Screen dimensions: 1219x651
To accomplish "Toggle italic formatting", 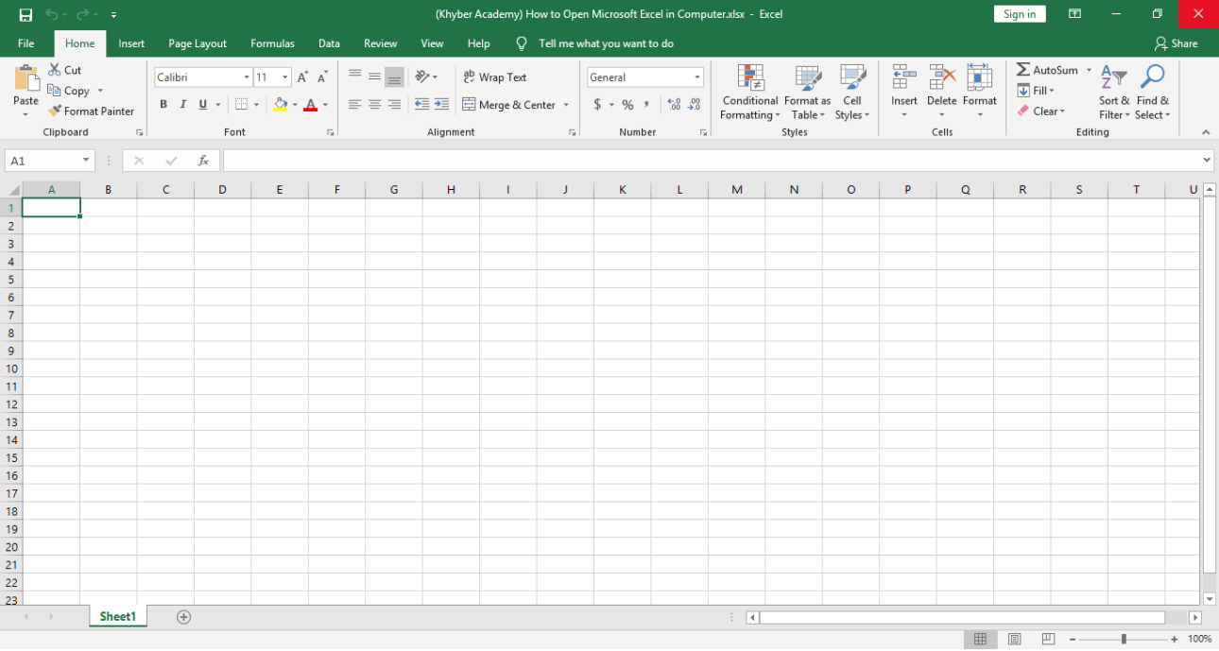I will coord(182,104).
